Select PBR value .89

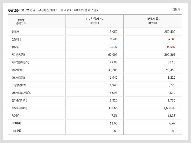[115, 131]
